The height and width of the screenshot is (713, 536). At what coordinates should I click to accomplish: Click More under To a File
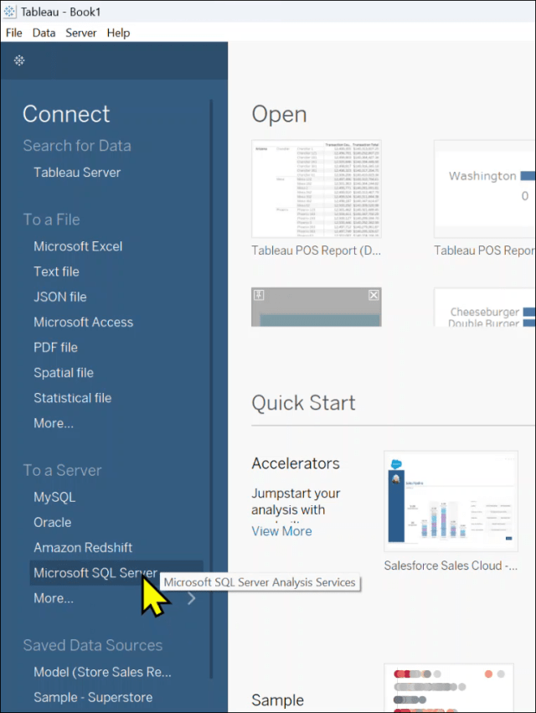point(54,423)
